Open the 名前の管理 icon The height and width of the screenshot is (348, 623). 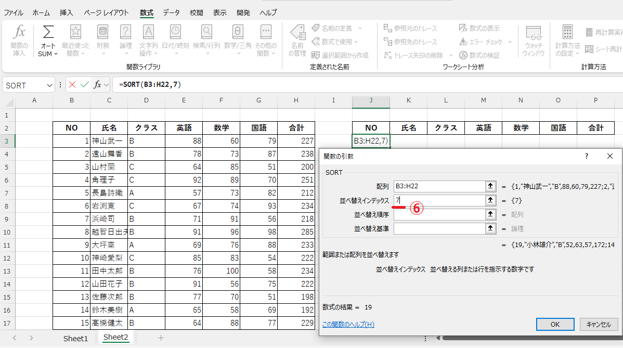click(297, 32)
